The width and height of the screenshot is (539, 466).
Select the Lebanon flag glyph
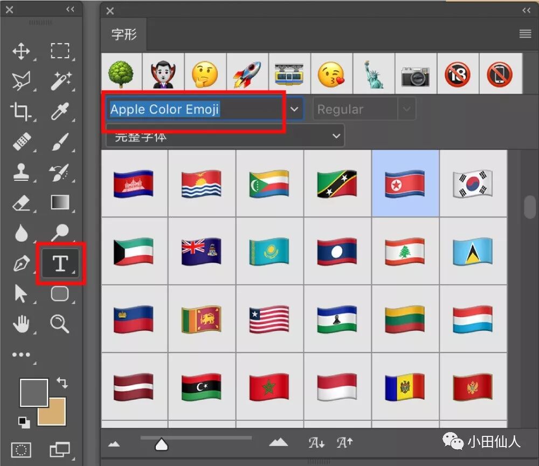coord(405,251)
